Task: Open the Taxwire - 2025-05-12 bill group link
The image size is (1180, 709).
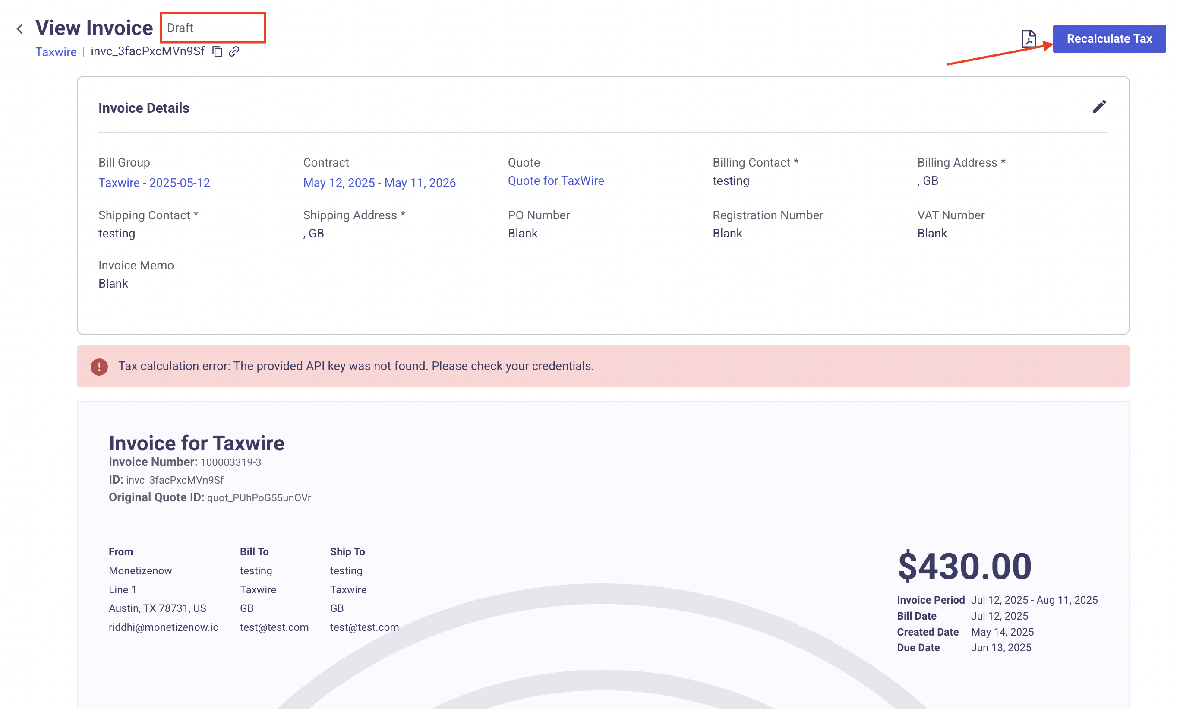Action: (x=154, y=183)
